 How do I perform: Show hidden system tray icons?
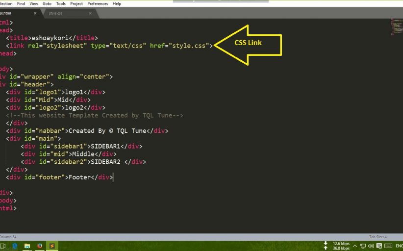click(356, 246)
